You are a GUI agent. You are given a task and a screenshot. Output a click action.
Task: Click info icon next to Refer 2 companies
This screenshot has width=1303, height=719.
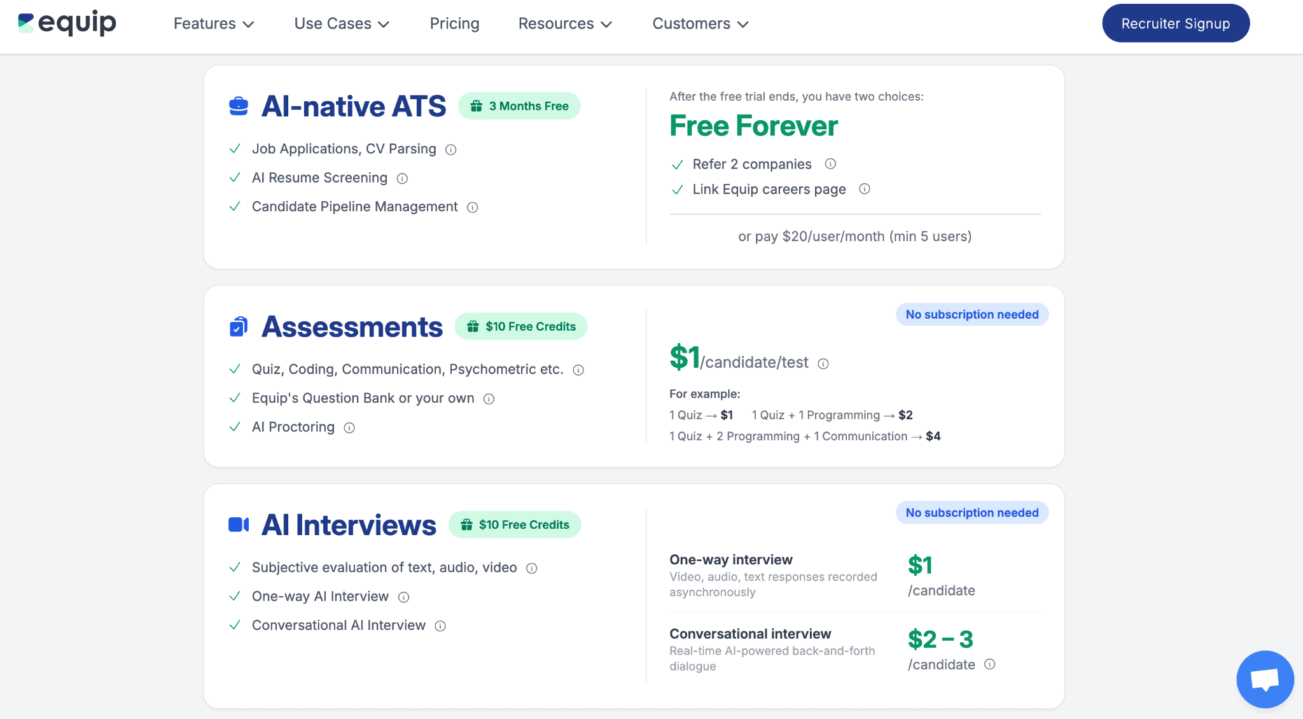click(x=830, y=164)
